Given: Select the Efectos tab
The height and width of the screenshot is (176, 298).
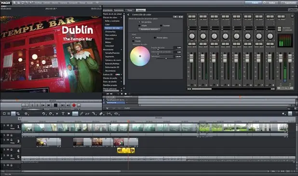Looking at the screenshot, I should (x=141, y=10).
